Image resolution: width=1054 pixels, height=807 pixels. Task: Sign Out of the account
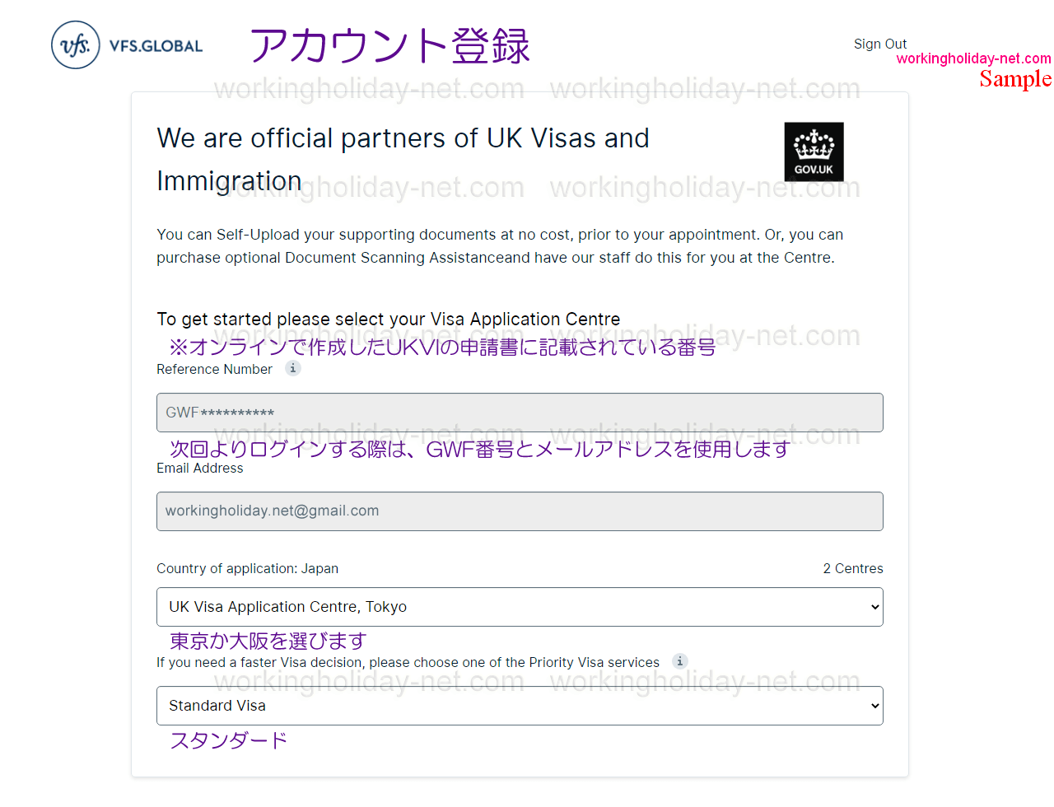pos(879,44)
